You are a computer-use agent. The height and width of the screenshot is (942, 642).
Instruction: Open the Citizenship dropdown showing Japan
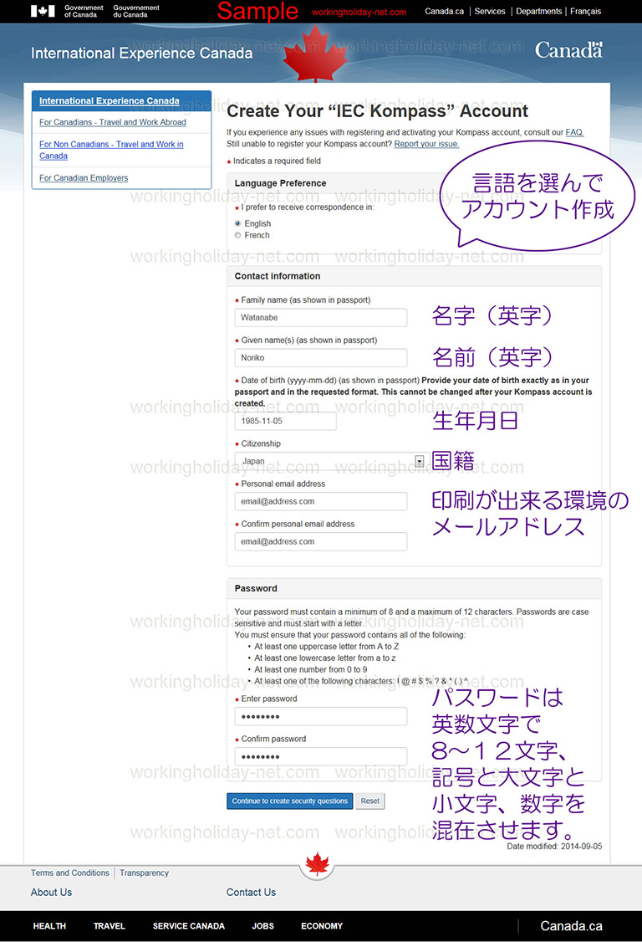tap(329, 462)
